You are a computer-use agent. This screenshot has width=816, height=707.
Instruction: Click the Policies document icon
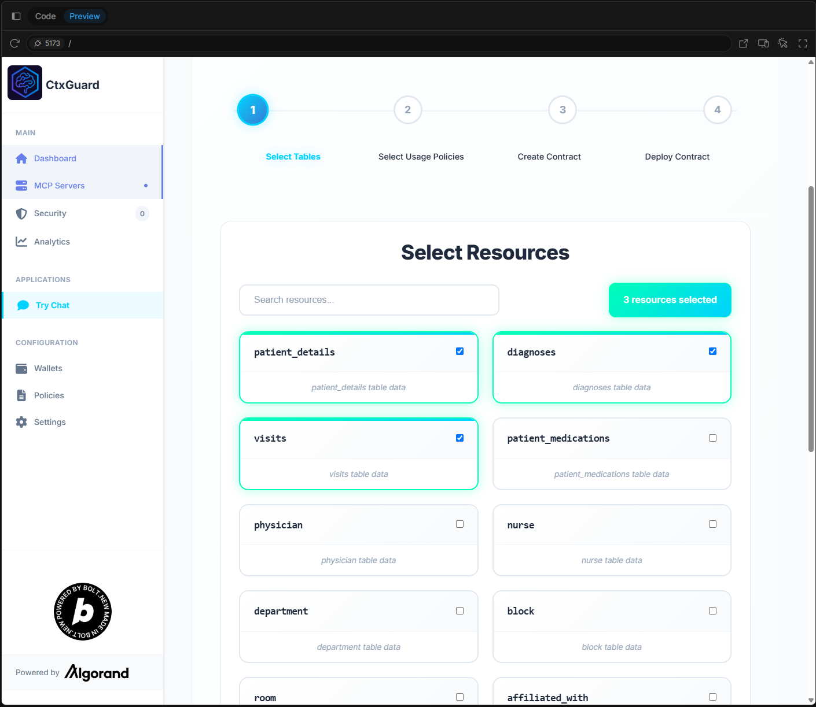(21, 395)
